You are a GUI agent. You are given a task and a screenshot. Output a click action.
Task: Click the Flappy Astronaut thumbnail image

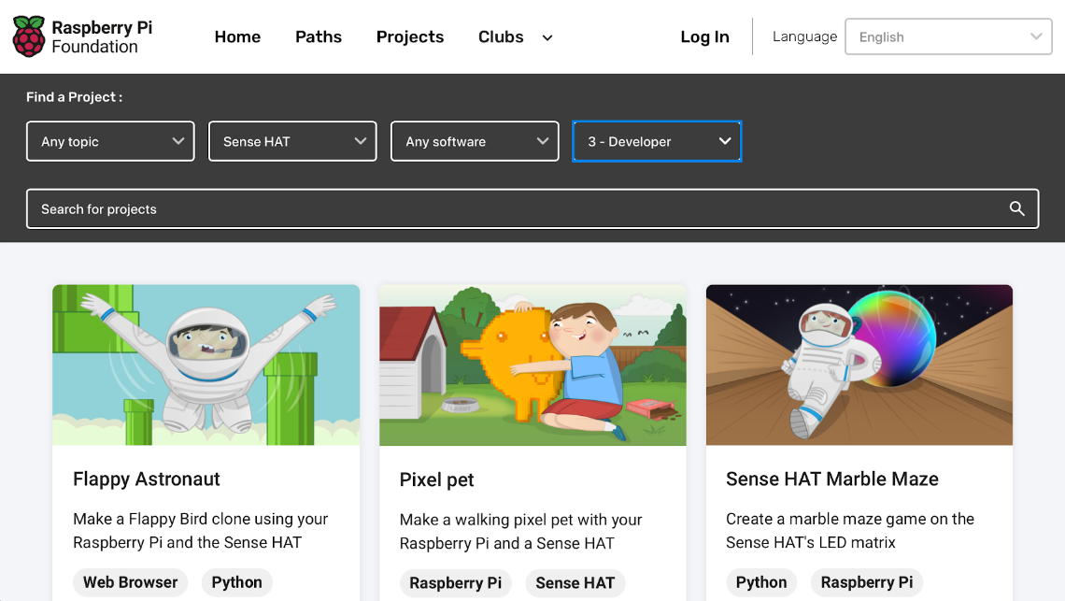click(206, 365)
